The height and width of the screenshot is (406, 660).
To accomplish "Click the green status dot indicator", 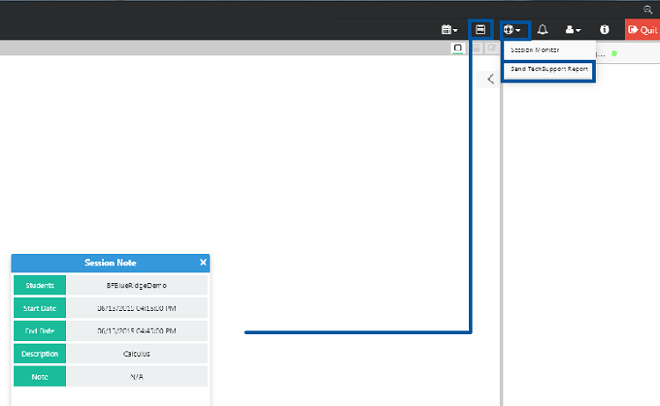I will pyautogui.click(x=614, y=53).
